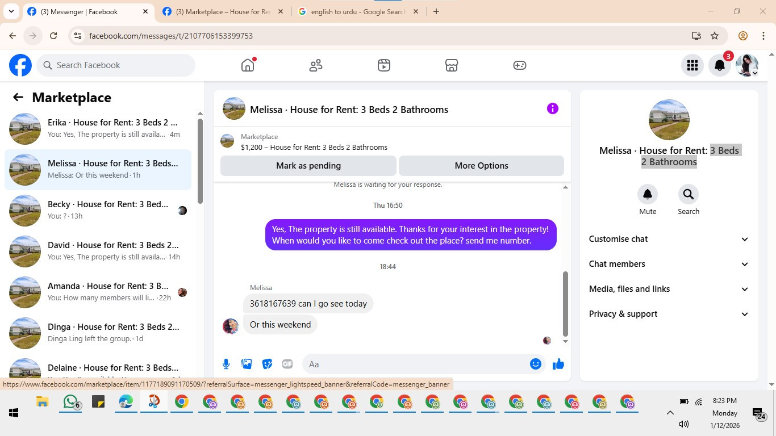
Task: Open Windows notification center icon
Action: coord(759,414)
